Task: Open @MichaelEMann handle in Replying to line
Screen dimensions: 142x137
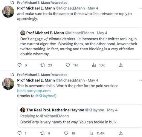Action: coord(54,116)
